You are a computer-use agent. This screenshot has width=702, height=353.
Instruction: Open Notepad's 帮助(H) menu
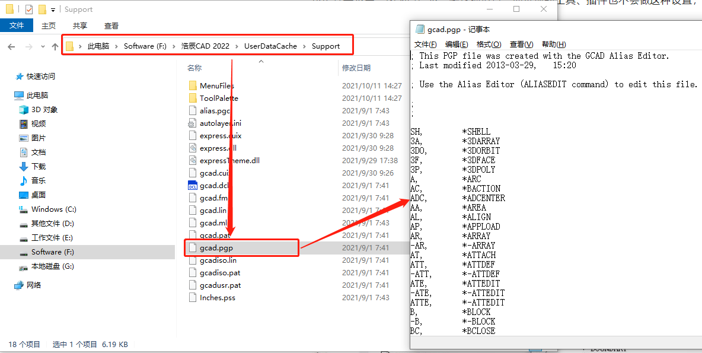point(554,44)
